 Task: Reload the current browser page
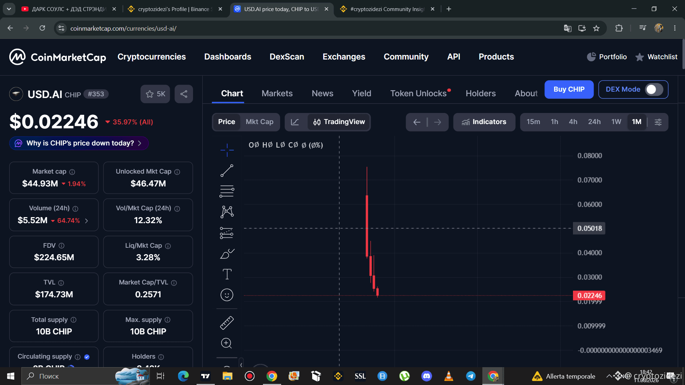pos(42,28)
